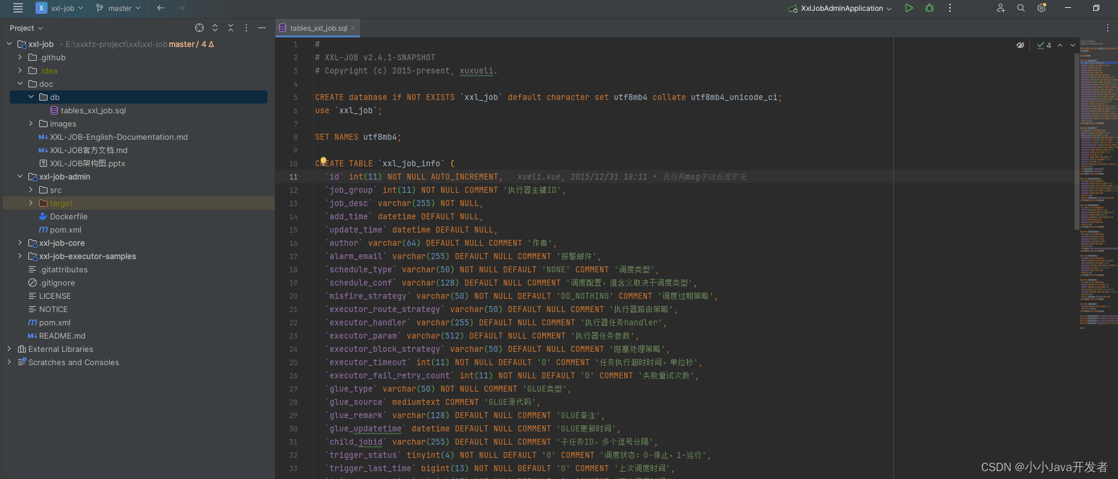The width and height of the screenshot is (1118, 479).
Task: Select XXL-JOB-English-Documentation.md file
Action: pyautogui.click(x=113, y=137)
